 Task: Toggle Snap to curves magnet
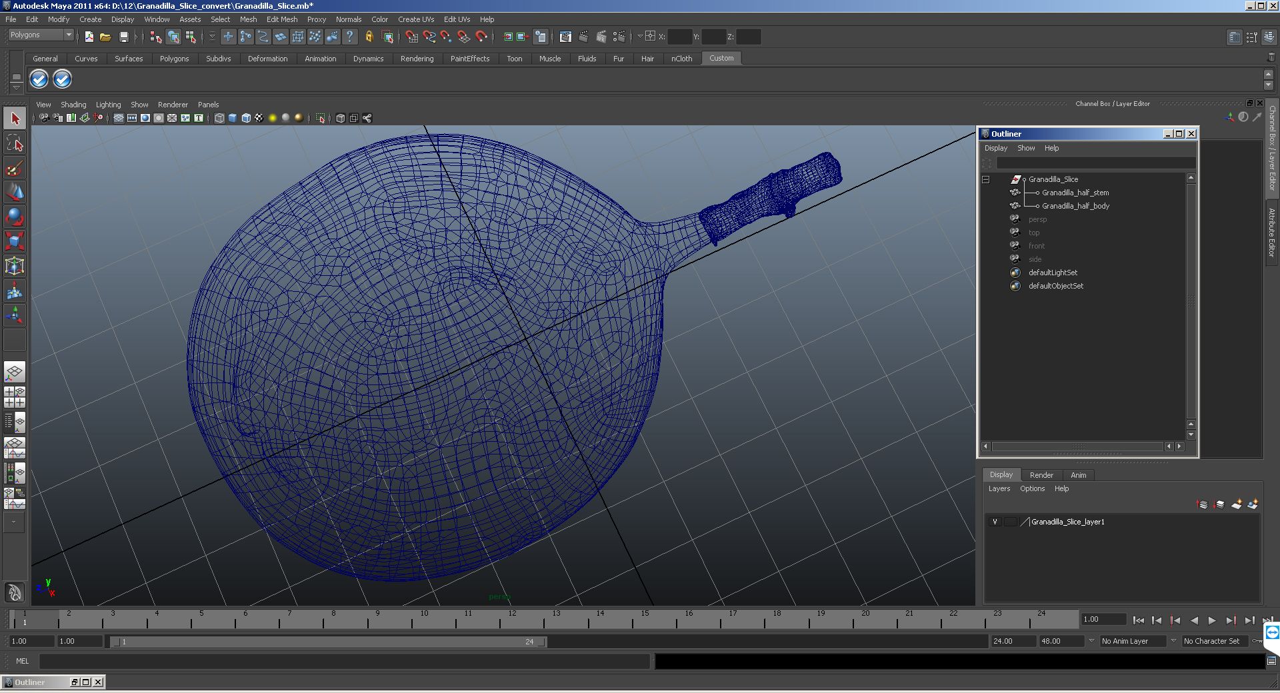tap(429, 37)
